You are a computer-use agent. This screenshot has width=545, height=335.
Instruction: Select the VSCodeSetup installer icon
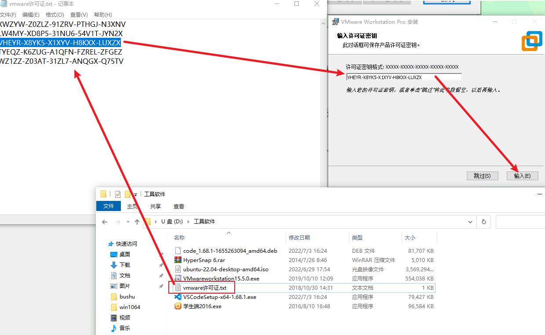coord(178,297)
